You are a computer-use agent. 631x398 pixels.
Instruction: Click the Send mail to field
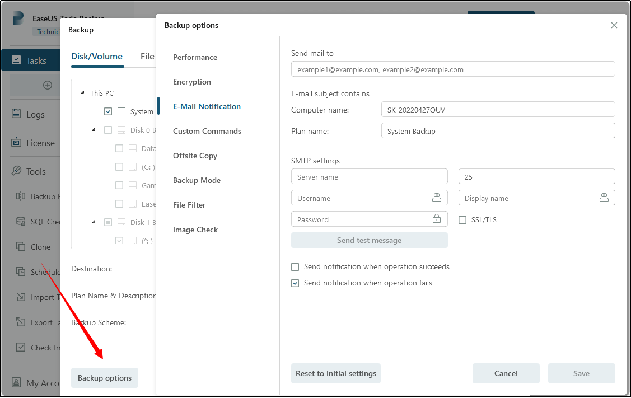coord(452,69)
